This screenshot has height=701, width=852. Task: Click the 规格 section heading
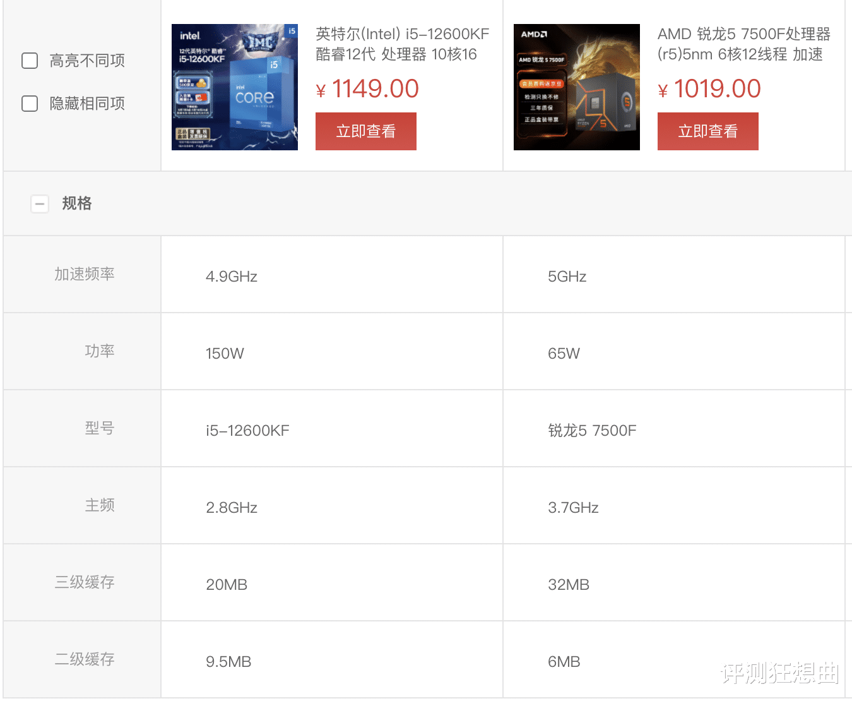pos(77,203)
